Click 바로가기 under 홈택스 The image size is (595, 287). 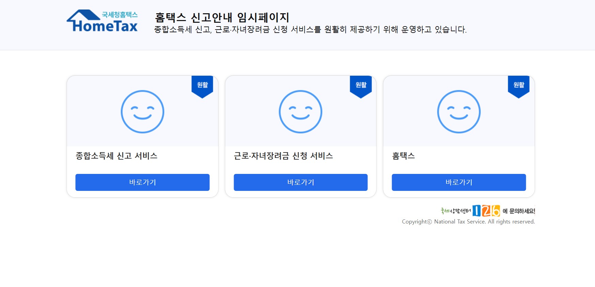458,182
